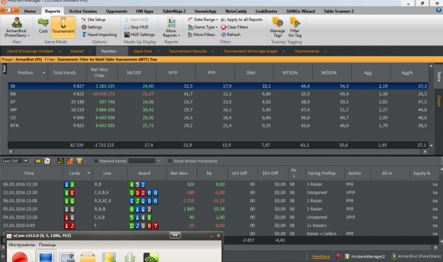The image size is (443, 262).
Task: Close the Position report tab
Action: click(123, 51)
